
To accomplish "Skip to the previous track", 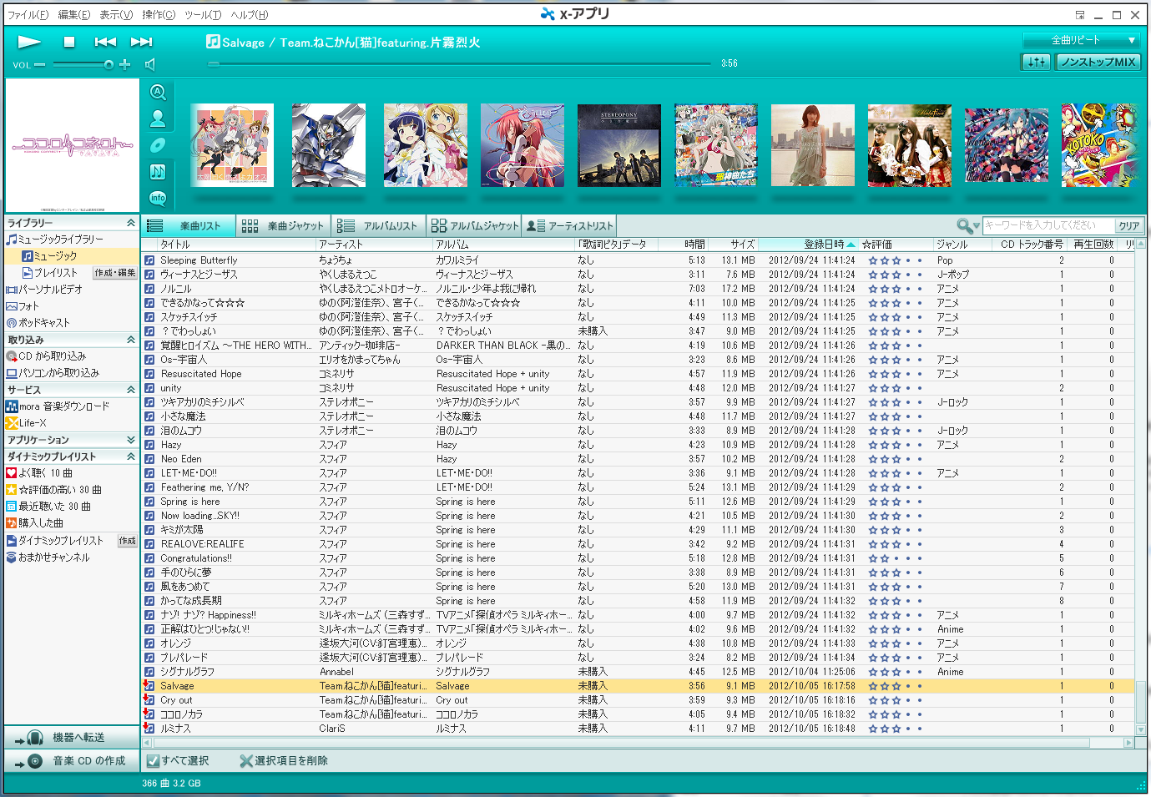I will tap(105, 42).
